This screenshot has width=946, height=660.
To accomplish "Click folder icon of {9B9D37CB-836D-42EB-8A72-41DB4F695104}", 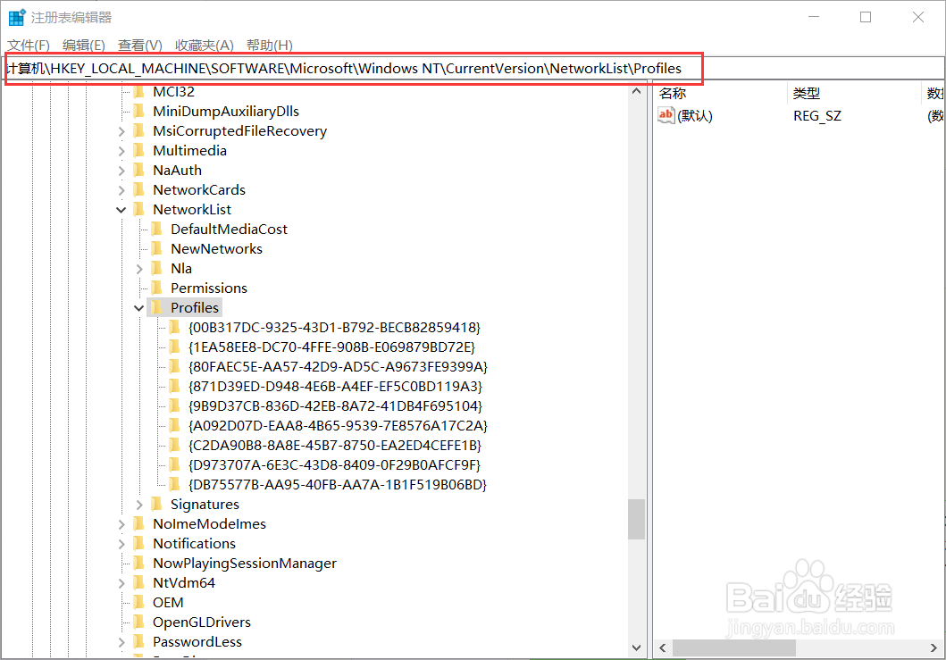I will pyautogui.click(x=174, y=406).
